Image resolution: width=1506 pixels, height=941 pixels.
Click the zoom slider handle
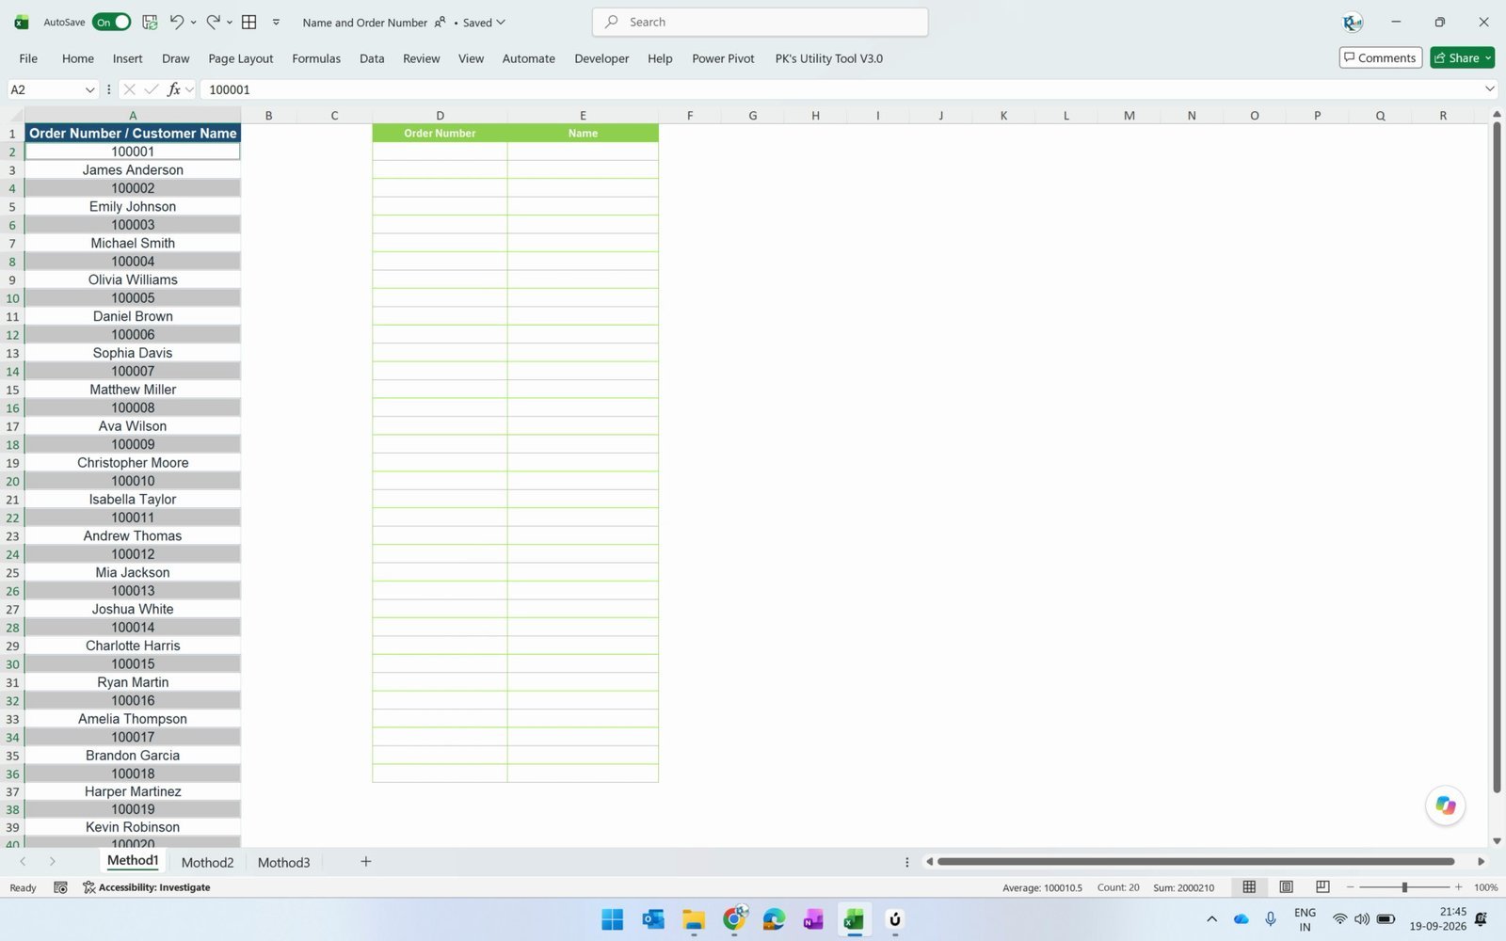point(1404,887)
